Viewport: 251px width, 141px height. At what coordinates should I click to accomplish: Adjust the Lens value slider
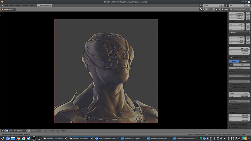(x=239, y=76)
